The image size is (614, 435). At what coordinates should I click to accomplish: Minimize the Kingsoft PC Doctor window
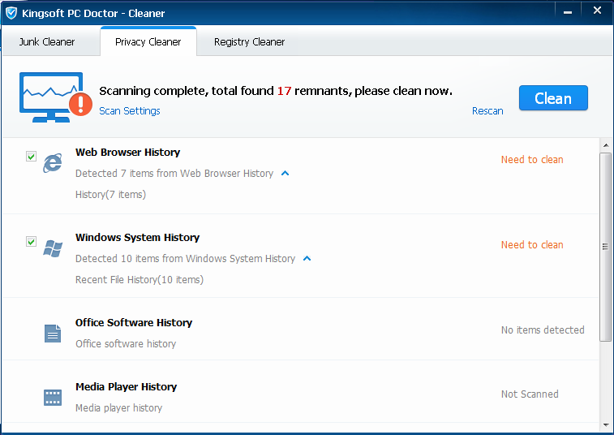(x=568, y=12)
